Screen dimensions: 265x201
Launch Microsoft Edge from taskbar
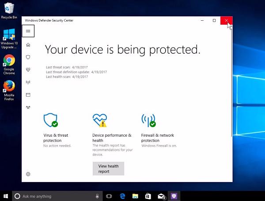122,196
